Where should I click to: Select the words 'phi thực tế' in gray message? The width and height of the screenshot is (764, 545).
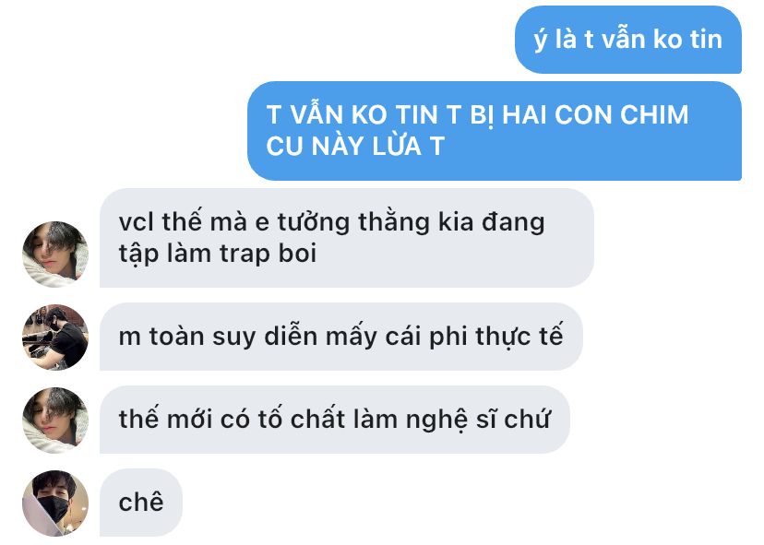[x=496, y=337]
